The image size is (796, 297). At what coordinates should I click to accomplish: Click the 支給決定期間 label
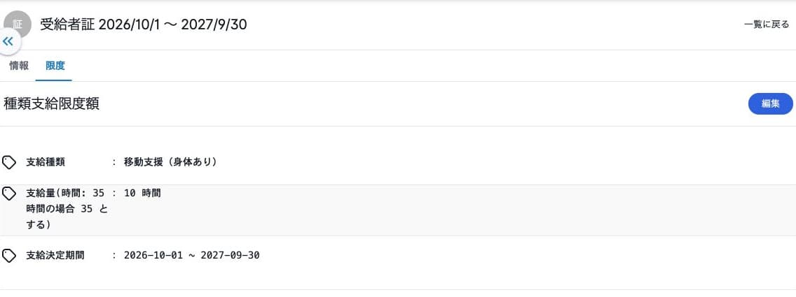[55, 256]
